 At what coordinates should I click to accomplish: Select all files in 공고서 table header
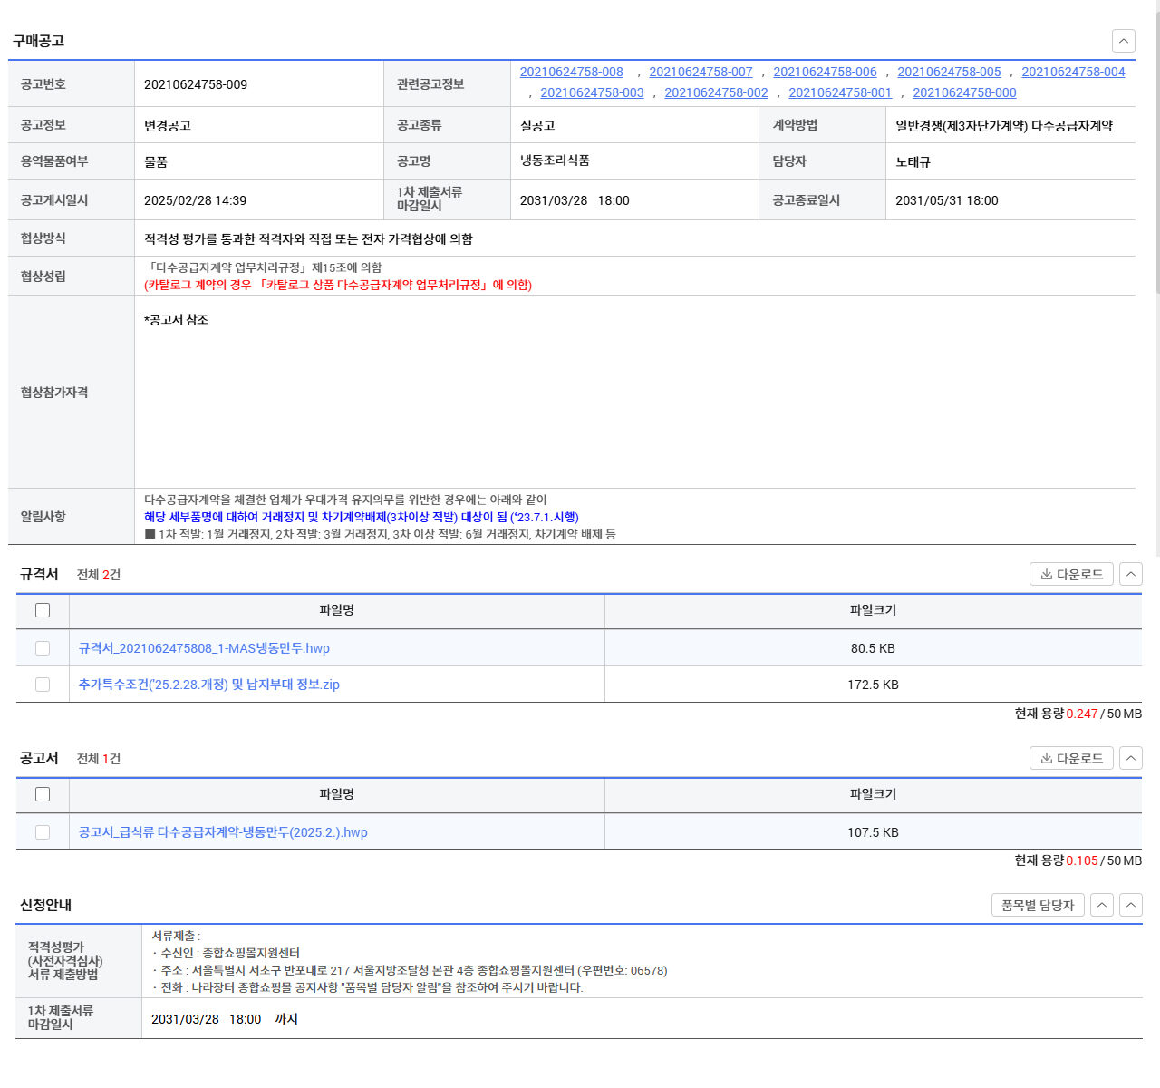[x=43, y=794]
